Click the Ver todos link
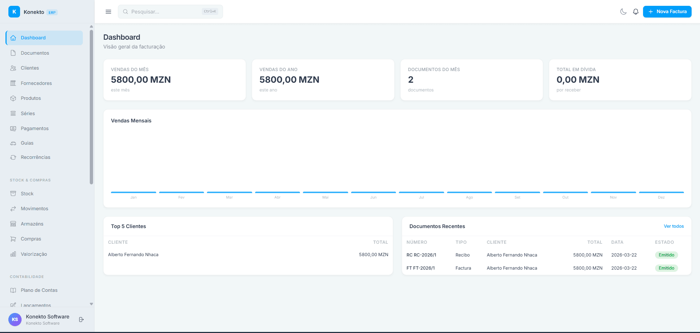The image size is (700, 333). click(674, 226)
